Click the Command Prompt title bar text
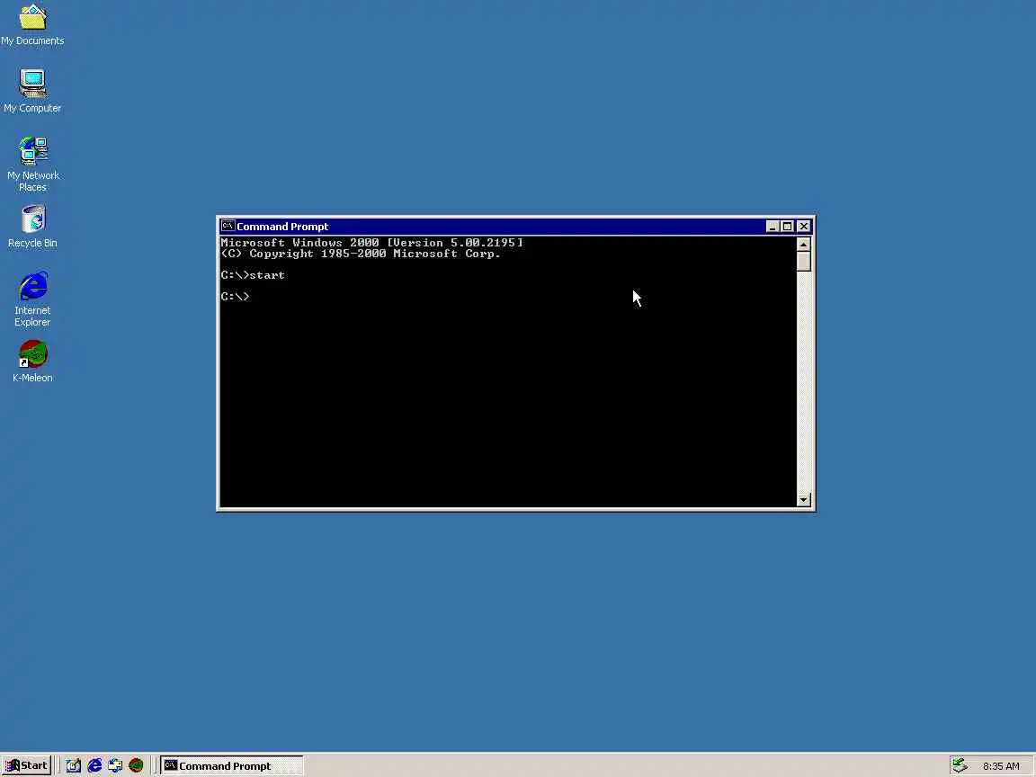The image size is (1036, 777). tap(282, 227)
